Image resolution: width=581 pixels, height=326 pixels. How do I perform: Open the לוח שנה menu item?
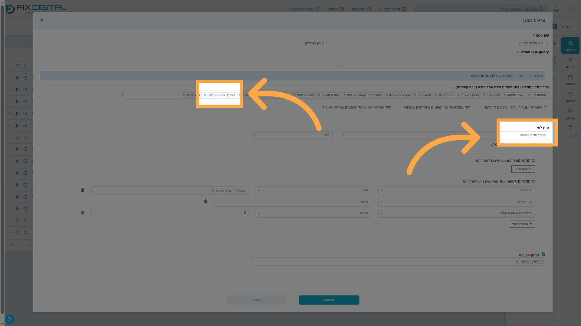pos(361,9)
